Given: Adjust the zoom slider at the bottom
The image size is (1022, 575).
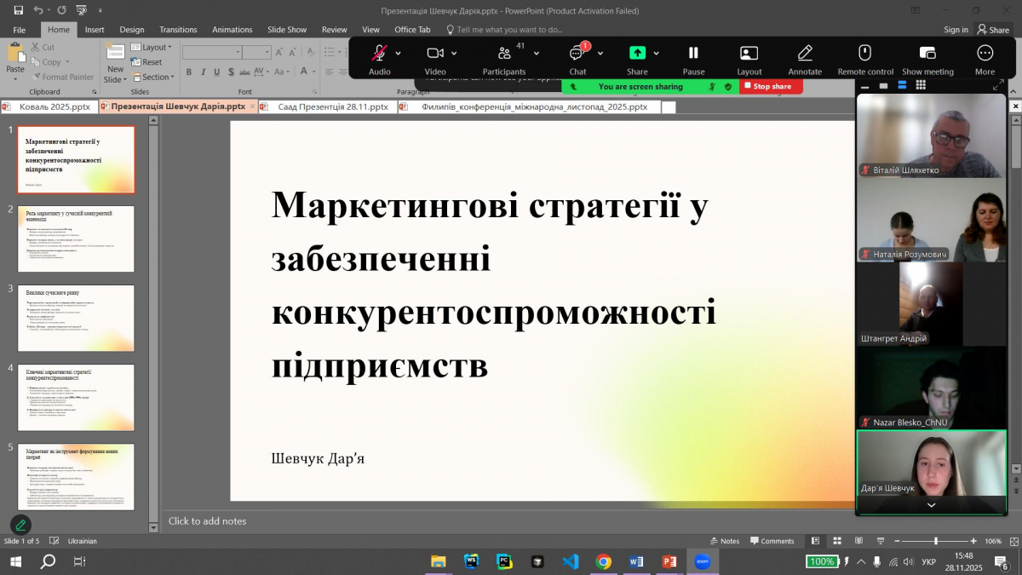Looking at the screenshot, I should [938, 541].
